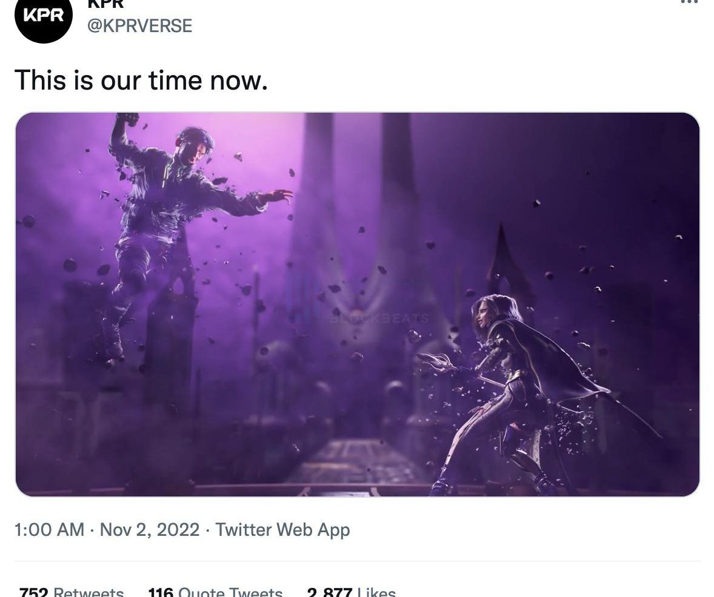Open tweet more options ellipsis menu

[689, 2]
